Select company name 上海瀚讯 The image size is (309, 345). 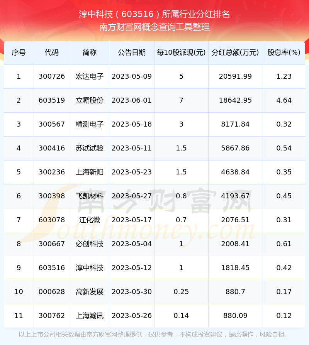pos(90,316)
